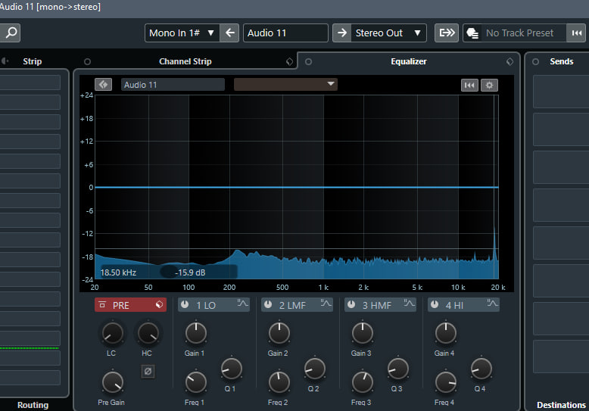The image size is (589, 411).
Task: Click the -15.9 dB level readout
Action: [x=190, y=272]
